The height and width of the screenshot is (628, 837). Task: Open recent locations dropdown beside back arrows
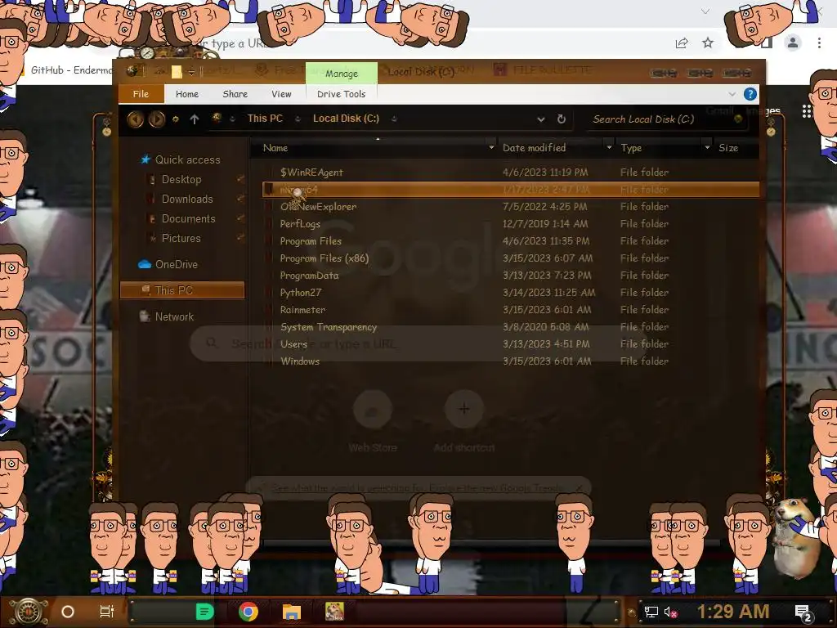coord(175,119)
